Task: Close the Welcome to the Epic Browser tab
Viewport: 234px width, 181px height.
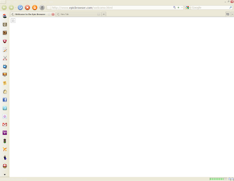Action: pos(53,14)
